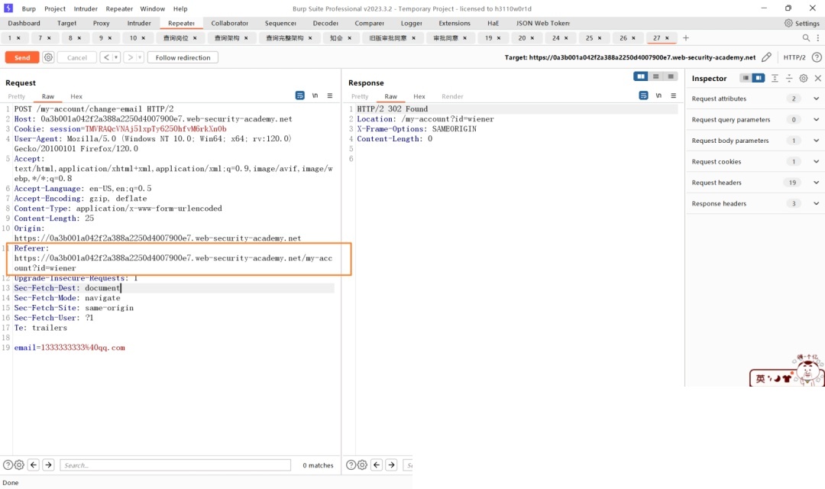Switch request view to Hex

coord(76,96)
